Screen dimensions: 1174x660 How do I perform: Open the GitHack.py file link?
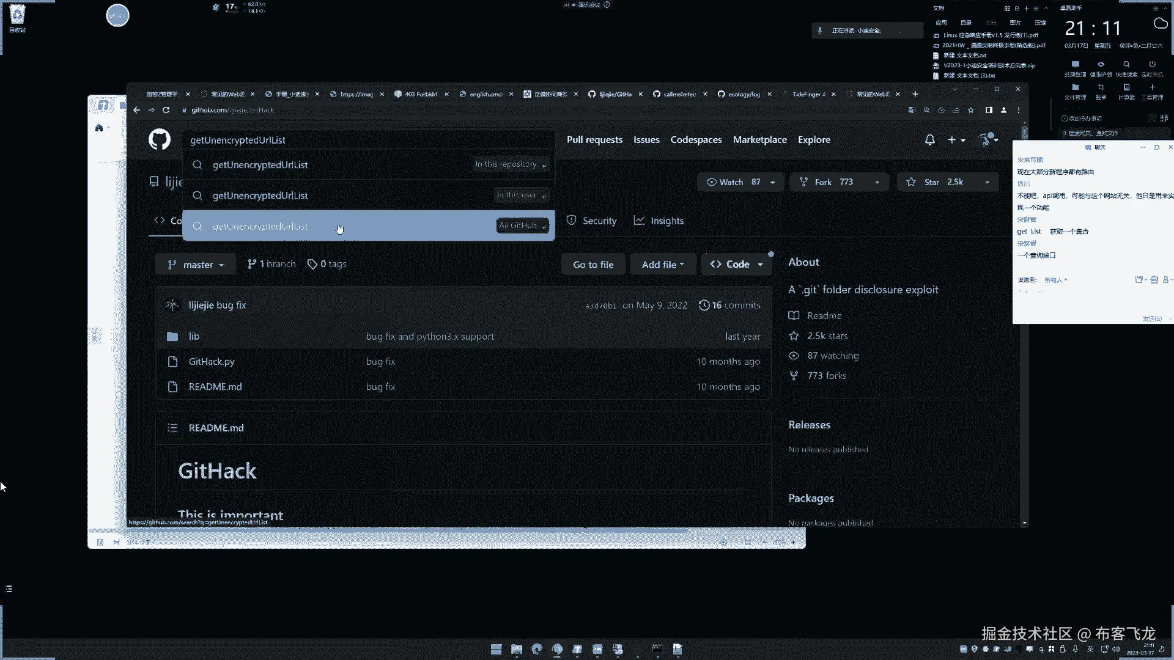tap(212, 362)
